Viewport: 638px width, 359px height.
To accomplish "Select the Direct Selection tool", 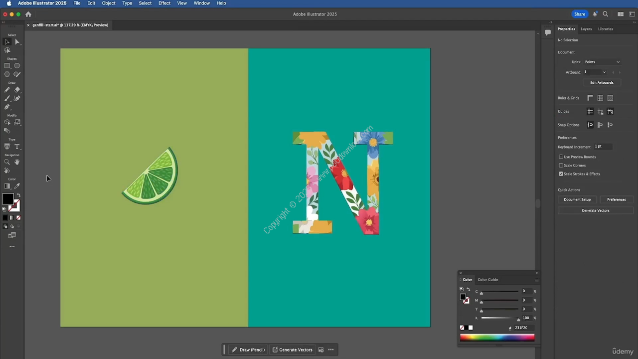I will tap(17, 42).
